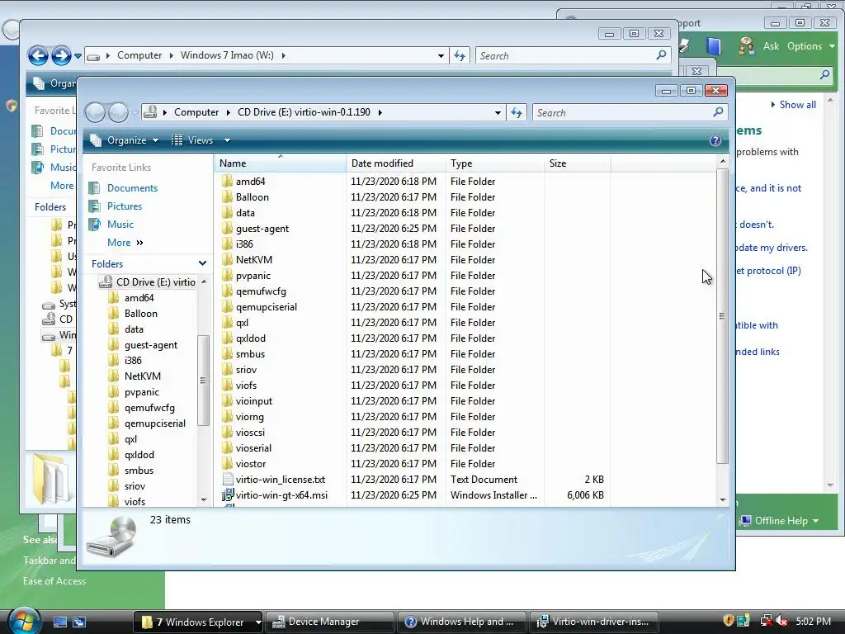845x634 pixels.
Task: Click the network tray icon with red X
Action: [x=766, y=621]
